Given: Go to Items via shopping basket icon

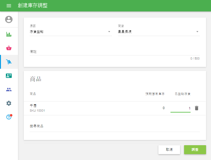Looking at the screenshot, I should tap(9, 48).
